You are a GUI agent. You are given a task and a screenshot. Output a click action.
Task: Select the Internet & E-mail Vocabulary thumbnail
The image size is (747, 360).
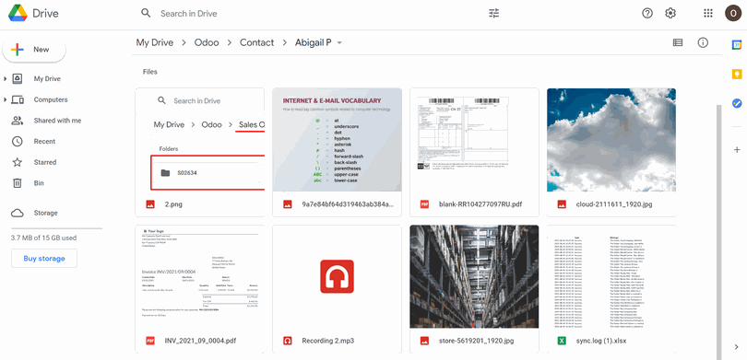click(337, 140)
